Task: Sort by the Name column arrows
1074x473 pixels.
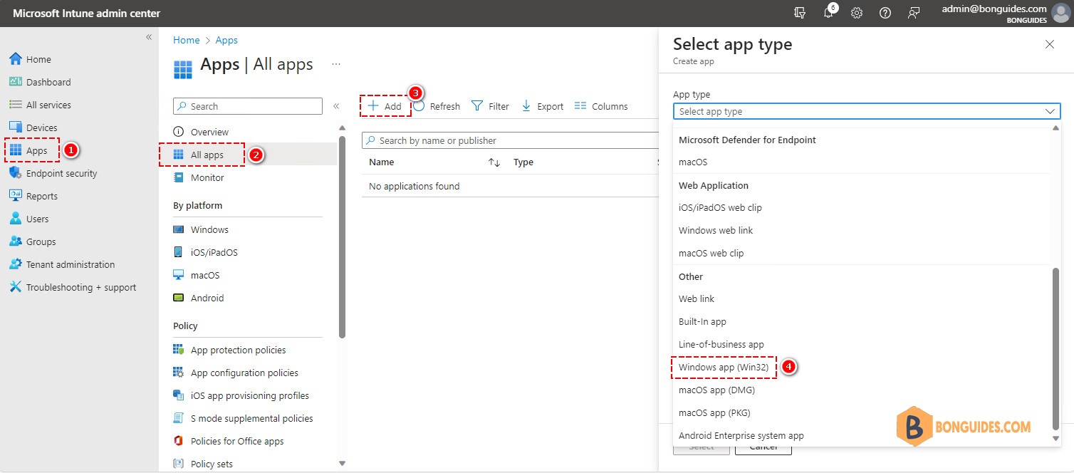Action: tap(494, 162)
